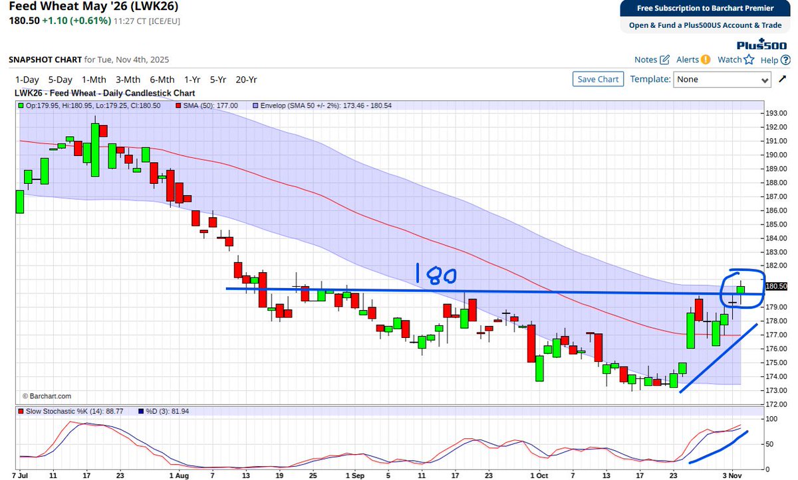Select the 5-Day time range
This screenshot has width=798, height=480.
(60, 79)
